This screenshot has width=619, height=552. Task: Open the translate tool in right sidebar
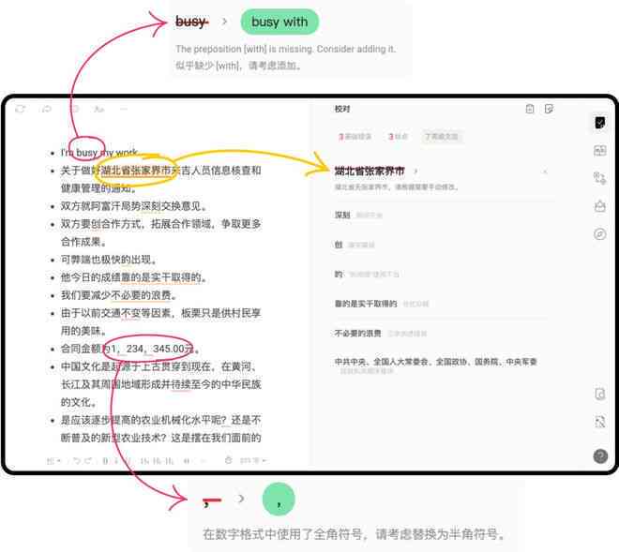click(600, 178)
